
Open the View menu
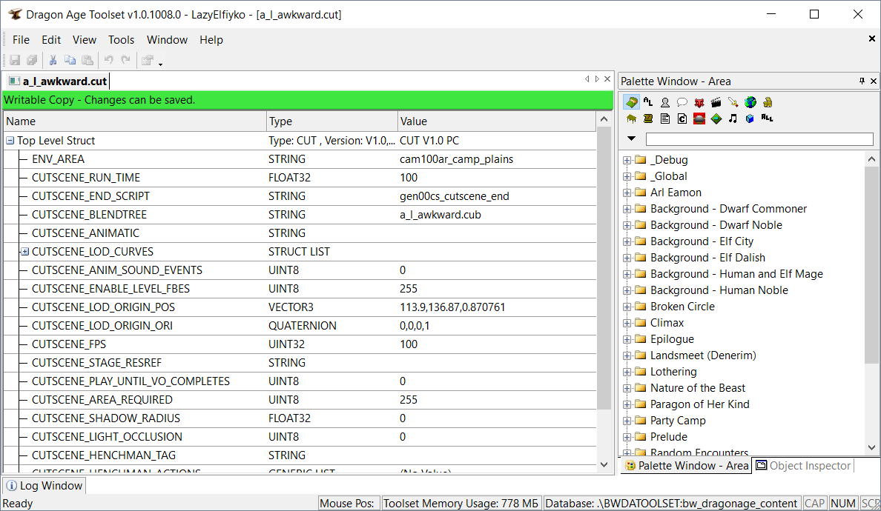click(x=85, y=40)
